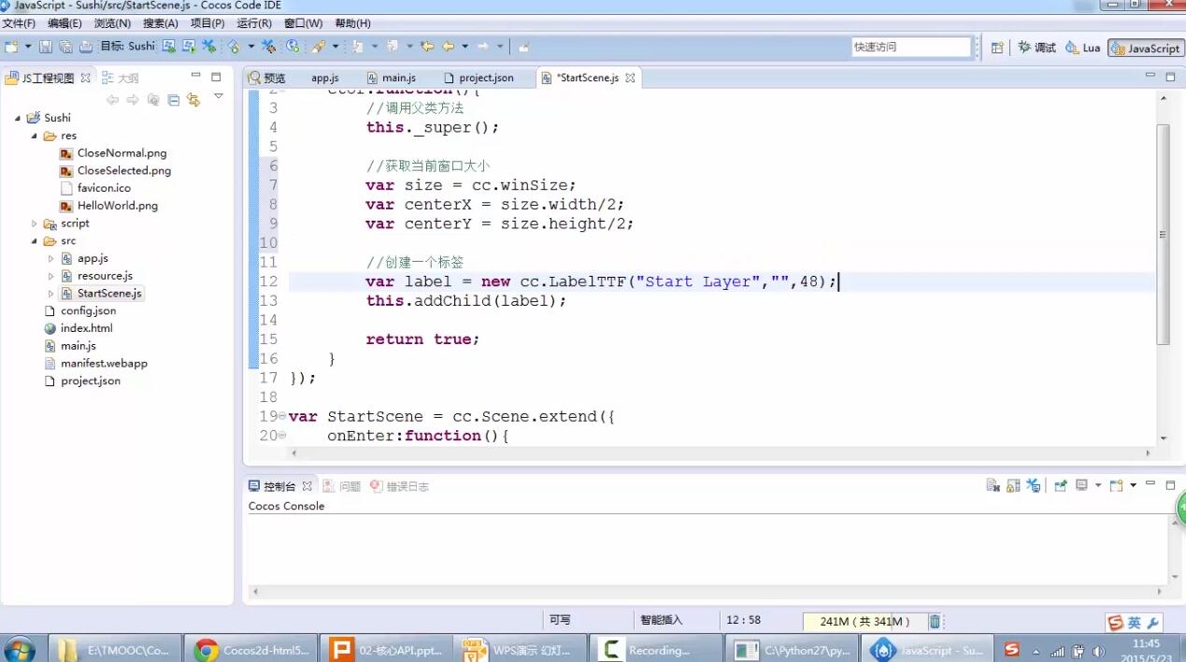Open the Open Perspective icon
This screenshot has width=1186, height=662.
tap(997, 48)
